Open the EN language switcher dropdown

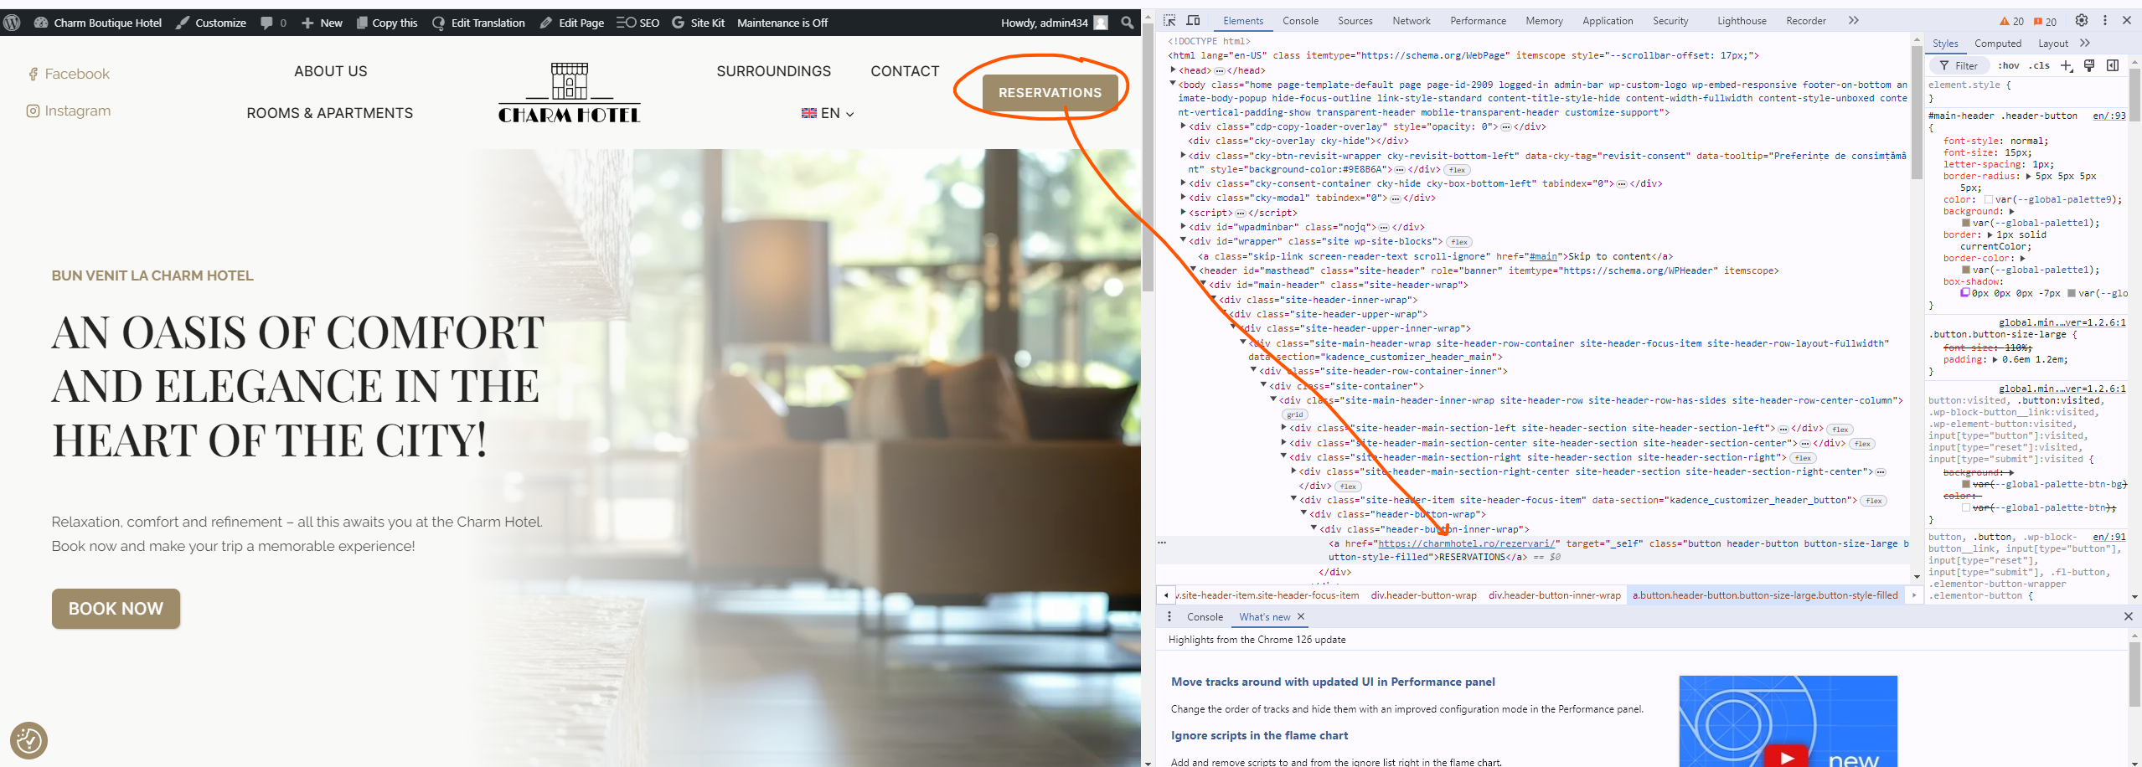coord(827,113)
